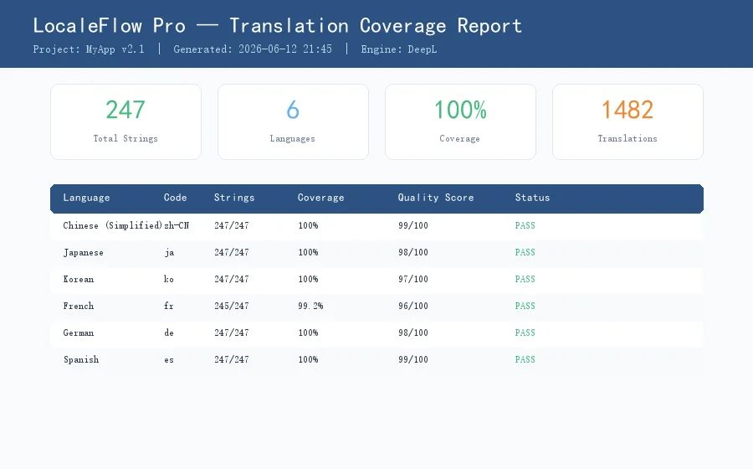Click the 'ko' code cell
Screen dimensions: 753x469
[x=168, y=279]
